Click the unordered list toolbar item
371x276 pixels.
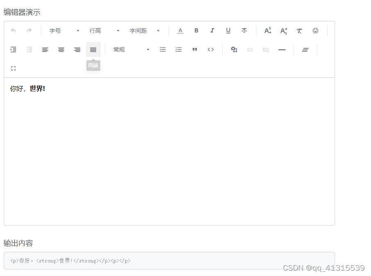(163, 49)
